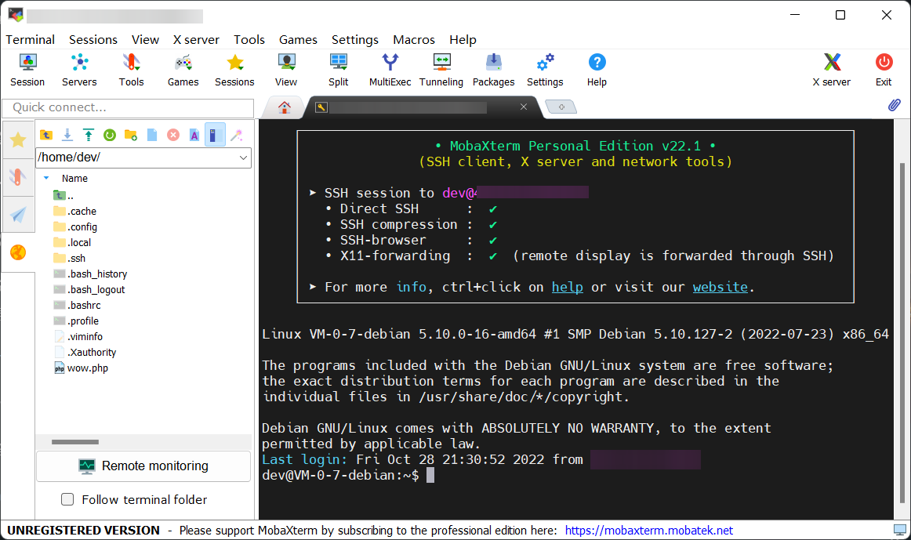Click the monitor icon in the status bar
The image size is (911, 540).
pos(899,530)
